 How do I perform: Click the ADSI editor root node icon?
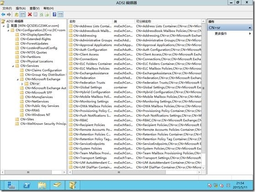tap(3, 21)
